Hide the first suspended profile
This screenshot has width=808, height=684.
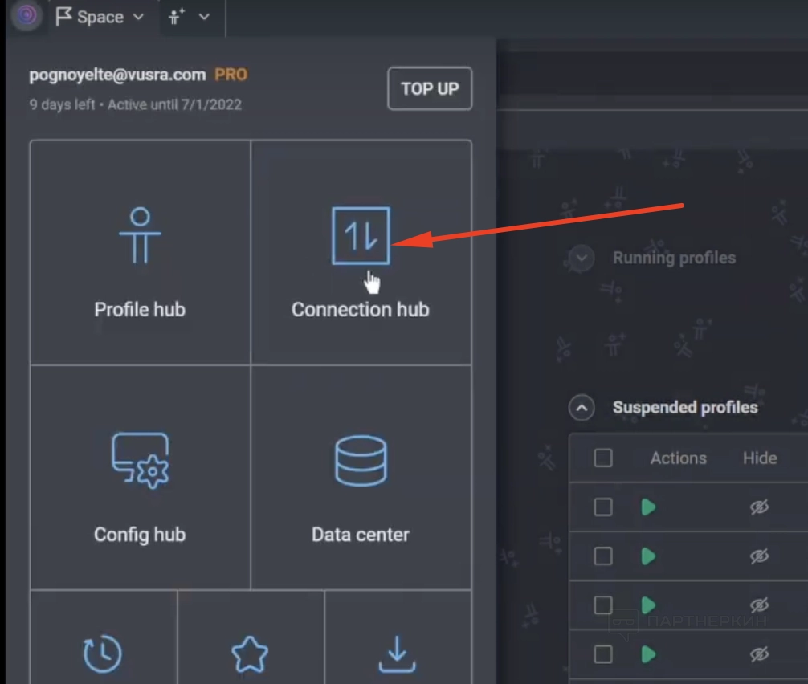point(760,507)
